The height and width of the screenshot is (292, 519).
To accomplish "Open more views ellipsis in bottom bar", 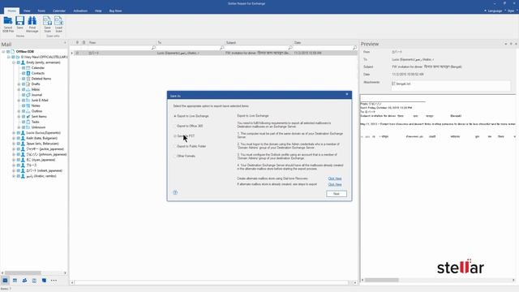I will pyautogui.click(x=54, y=281).
